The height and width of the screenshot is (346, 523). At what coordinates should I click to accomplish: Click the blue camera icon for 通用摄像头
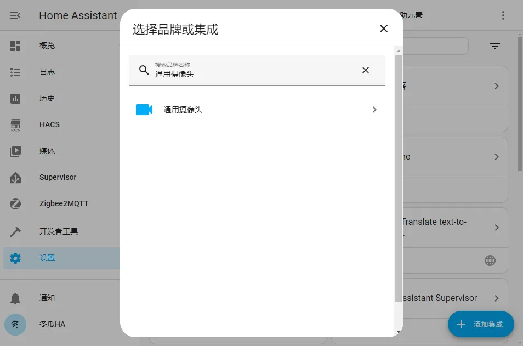tap(144, 110)
